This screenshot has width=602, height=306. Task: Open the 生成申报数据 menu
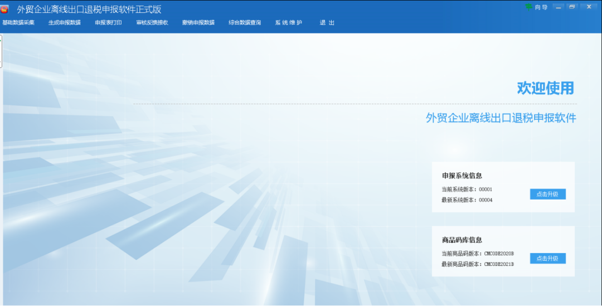tap(65, 23)
